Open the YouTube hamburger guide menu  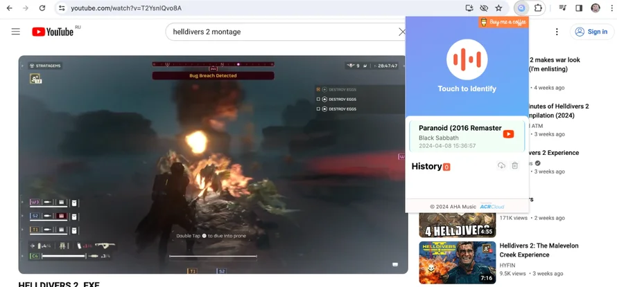(16, 32)
